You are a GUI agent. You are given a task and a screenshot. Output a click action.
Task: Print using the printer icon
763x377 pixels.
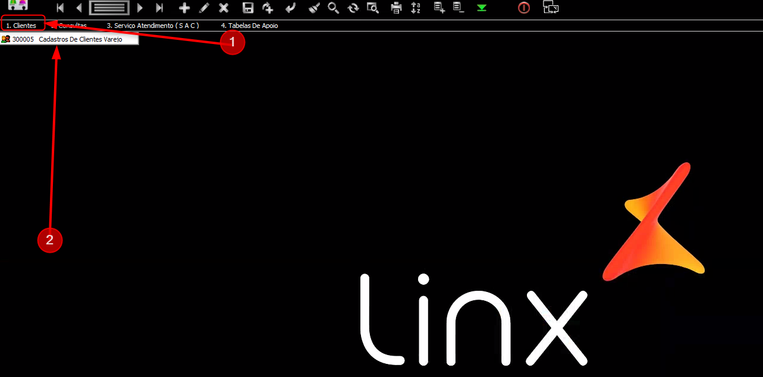[x=396, y=8]
